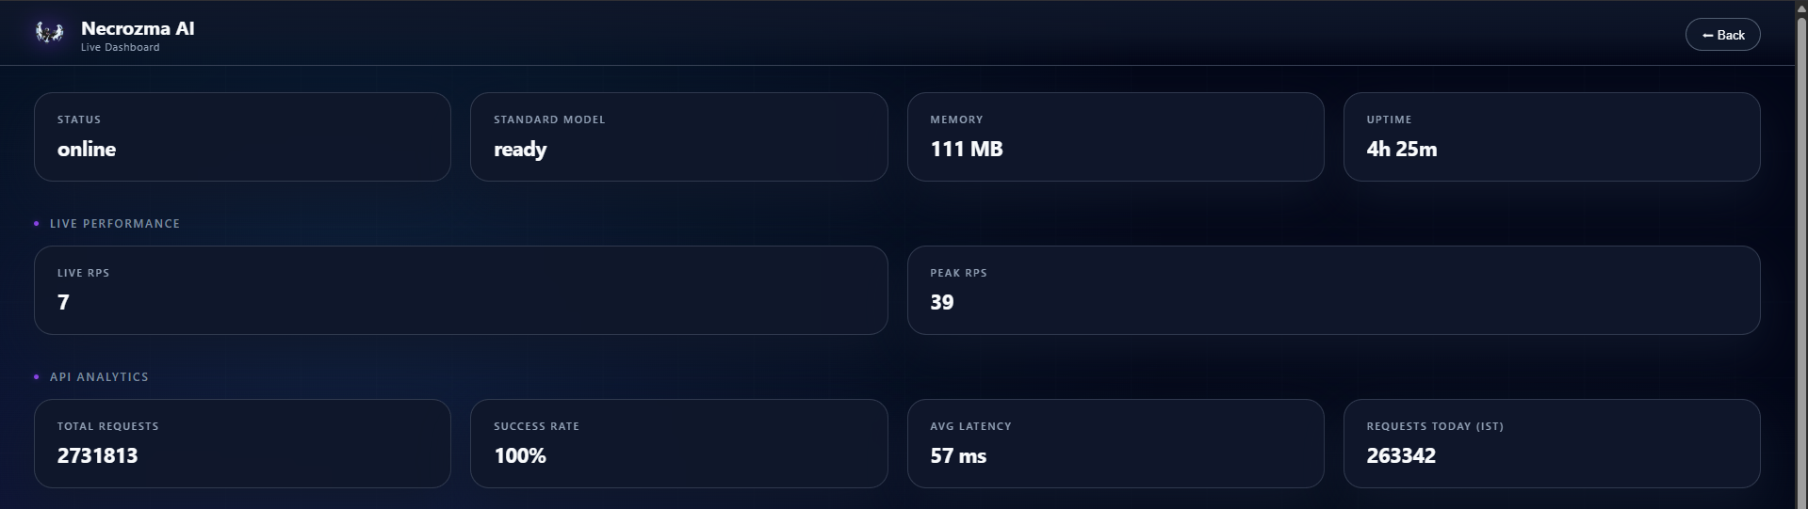
Task: Go back using the Back button
Action: pyautogui.click(x=1722, y=35)
